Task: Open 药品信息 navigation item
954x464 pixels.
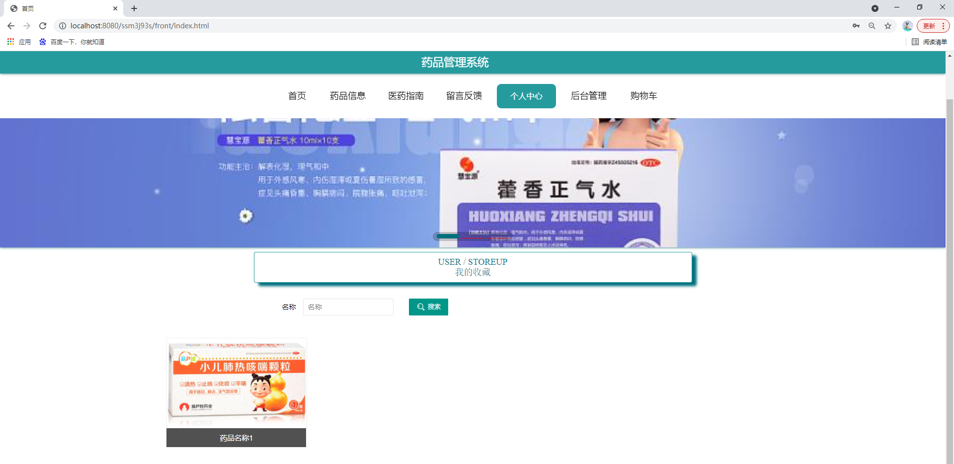Action: (x=348, y=96)
